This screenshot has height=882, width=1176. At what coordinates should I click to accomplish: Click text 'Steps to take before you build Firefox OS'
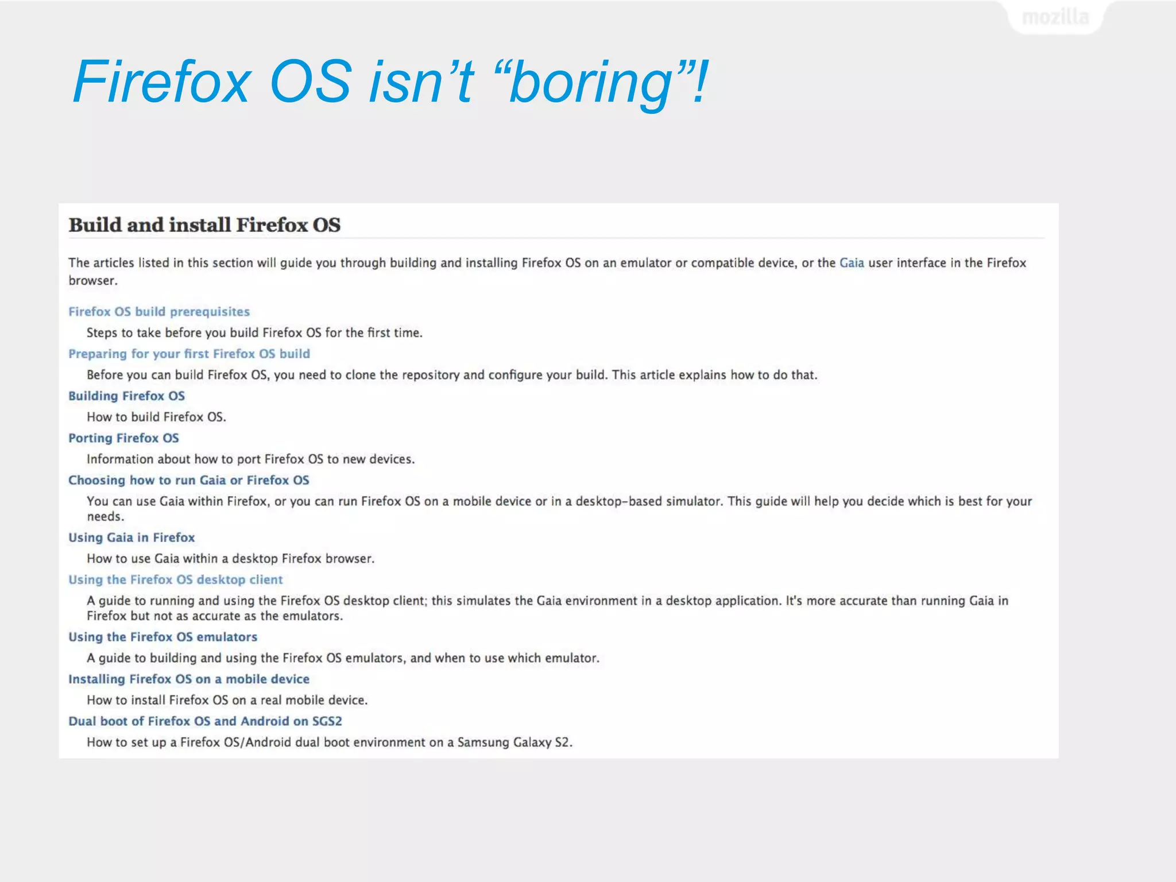point(204,333)
